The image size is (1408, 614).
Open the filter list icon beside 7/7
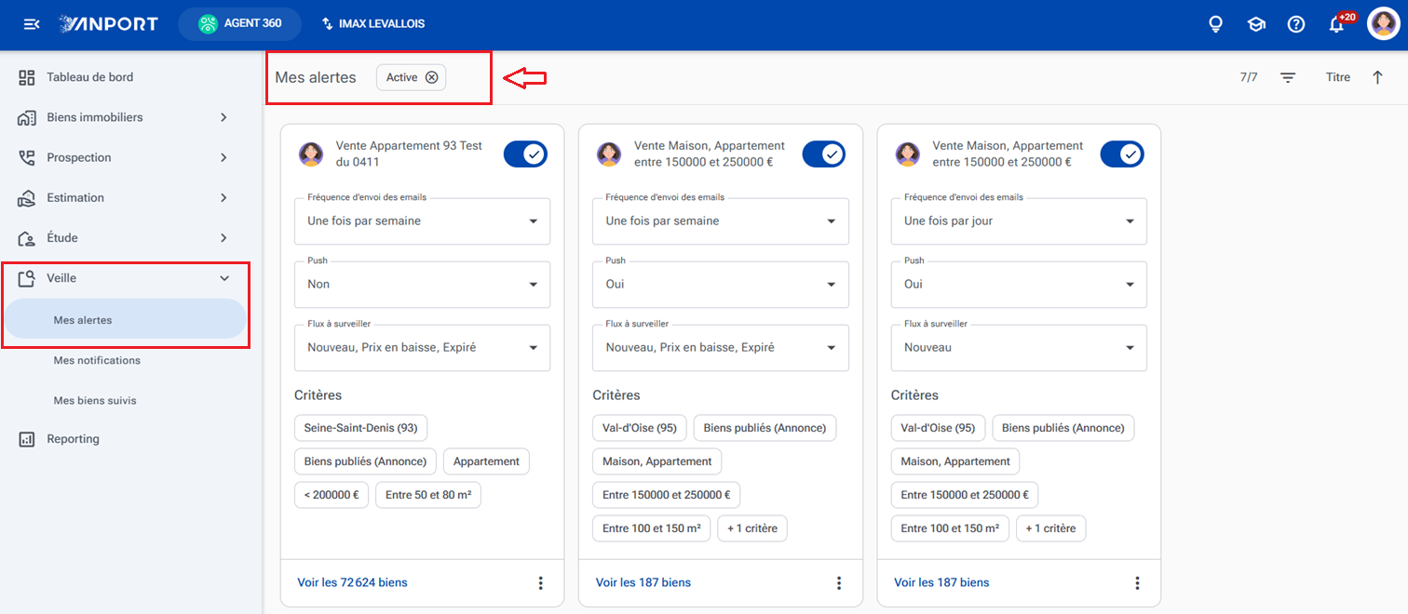[x=1288, y=78]
